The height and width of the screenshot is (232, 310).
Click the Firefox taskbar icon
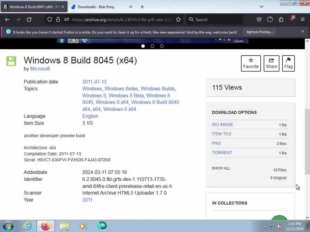45,226
